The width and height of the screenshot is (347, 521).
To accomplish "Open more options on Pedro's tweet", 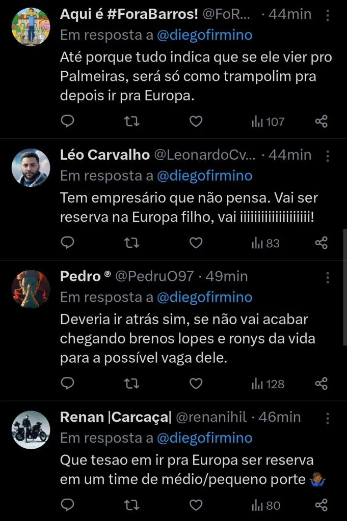I will [x=328, y=277].
